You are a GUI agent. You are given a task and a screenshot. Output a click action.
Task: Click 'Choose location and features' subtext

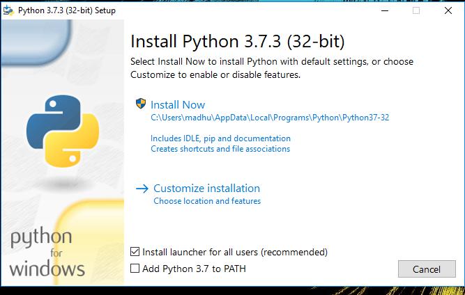pos(207,201)
